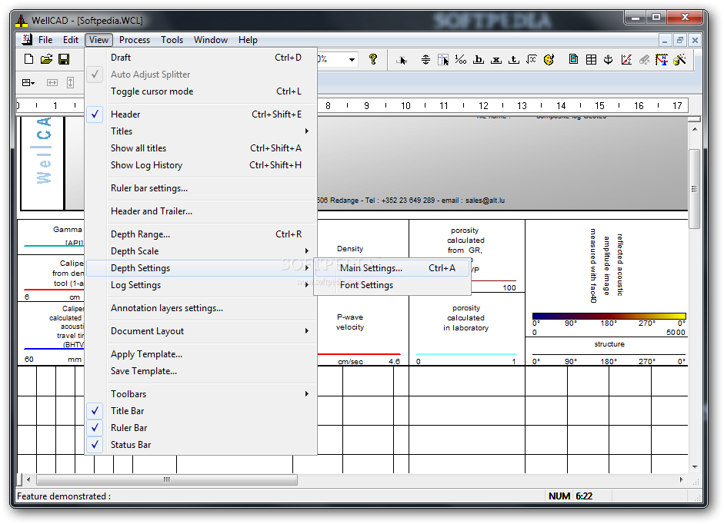Image resolution: width=724 pixels, height=524 pixels.
Task: Click the per-mille (‰) toolbar icon
Action: 460,59
